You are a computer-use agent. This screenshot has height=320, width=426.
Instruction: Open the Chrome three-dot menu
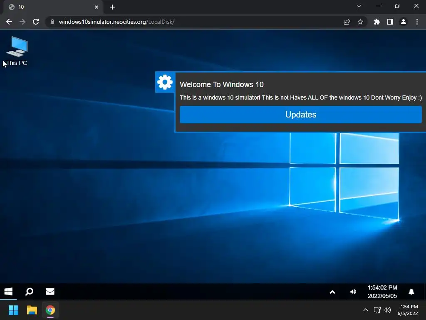[417, 22]
